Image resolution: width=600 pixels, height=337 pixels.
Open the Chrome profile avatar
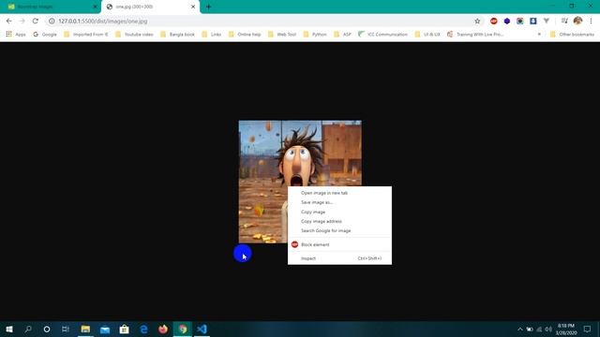click(577, 21)
